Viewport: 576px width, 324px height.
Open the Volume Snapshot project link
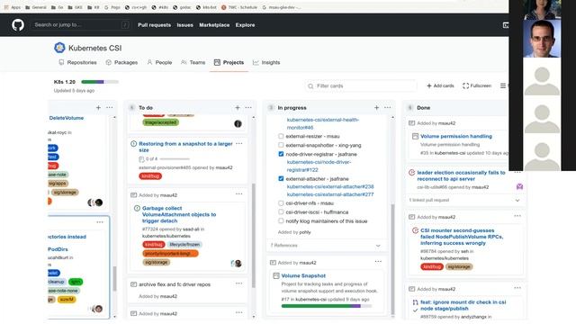click(x=303, y=276)
